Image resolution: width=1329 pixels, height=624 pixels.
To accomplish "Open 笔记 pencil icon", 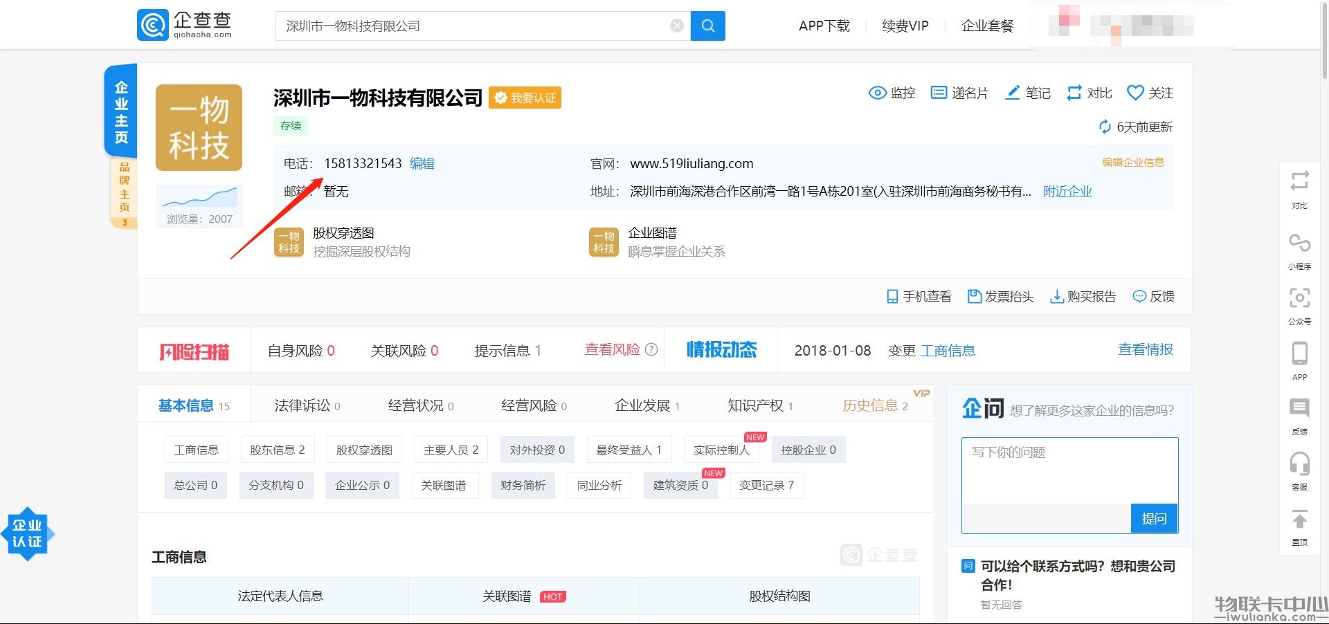I will click(1013, 93).
